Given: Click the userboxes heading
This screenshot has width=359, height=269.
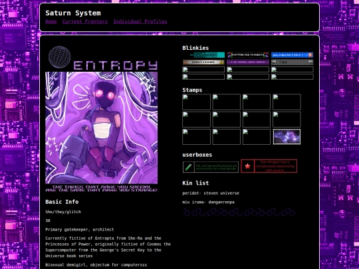Looking at the screenshot, I should click(197, 155).
